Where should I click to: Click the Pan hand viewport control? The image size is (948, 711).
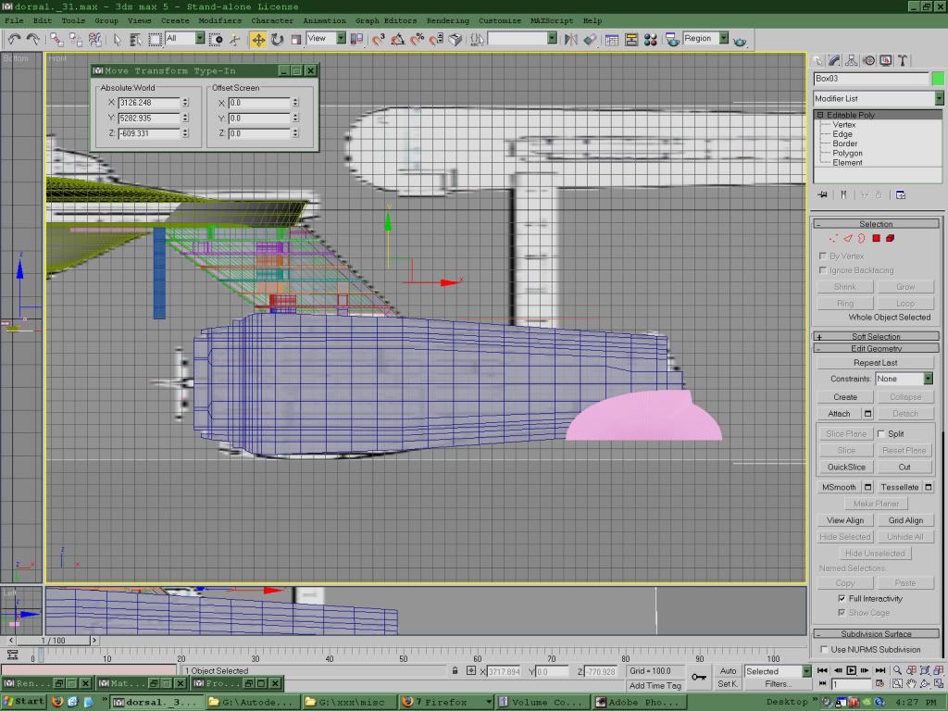pos(911,683)
